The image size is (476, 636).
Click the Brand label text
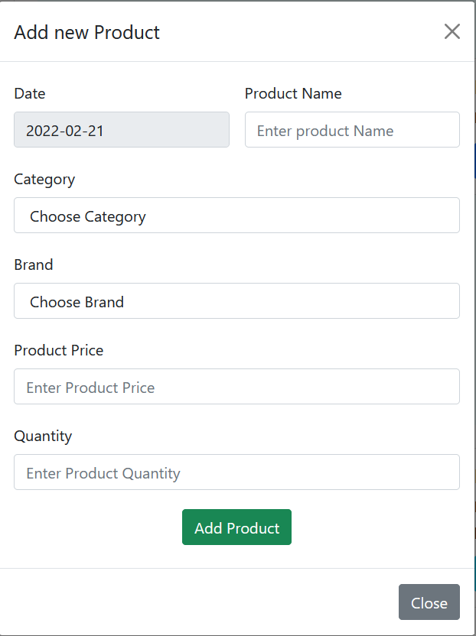34,264
